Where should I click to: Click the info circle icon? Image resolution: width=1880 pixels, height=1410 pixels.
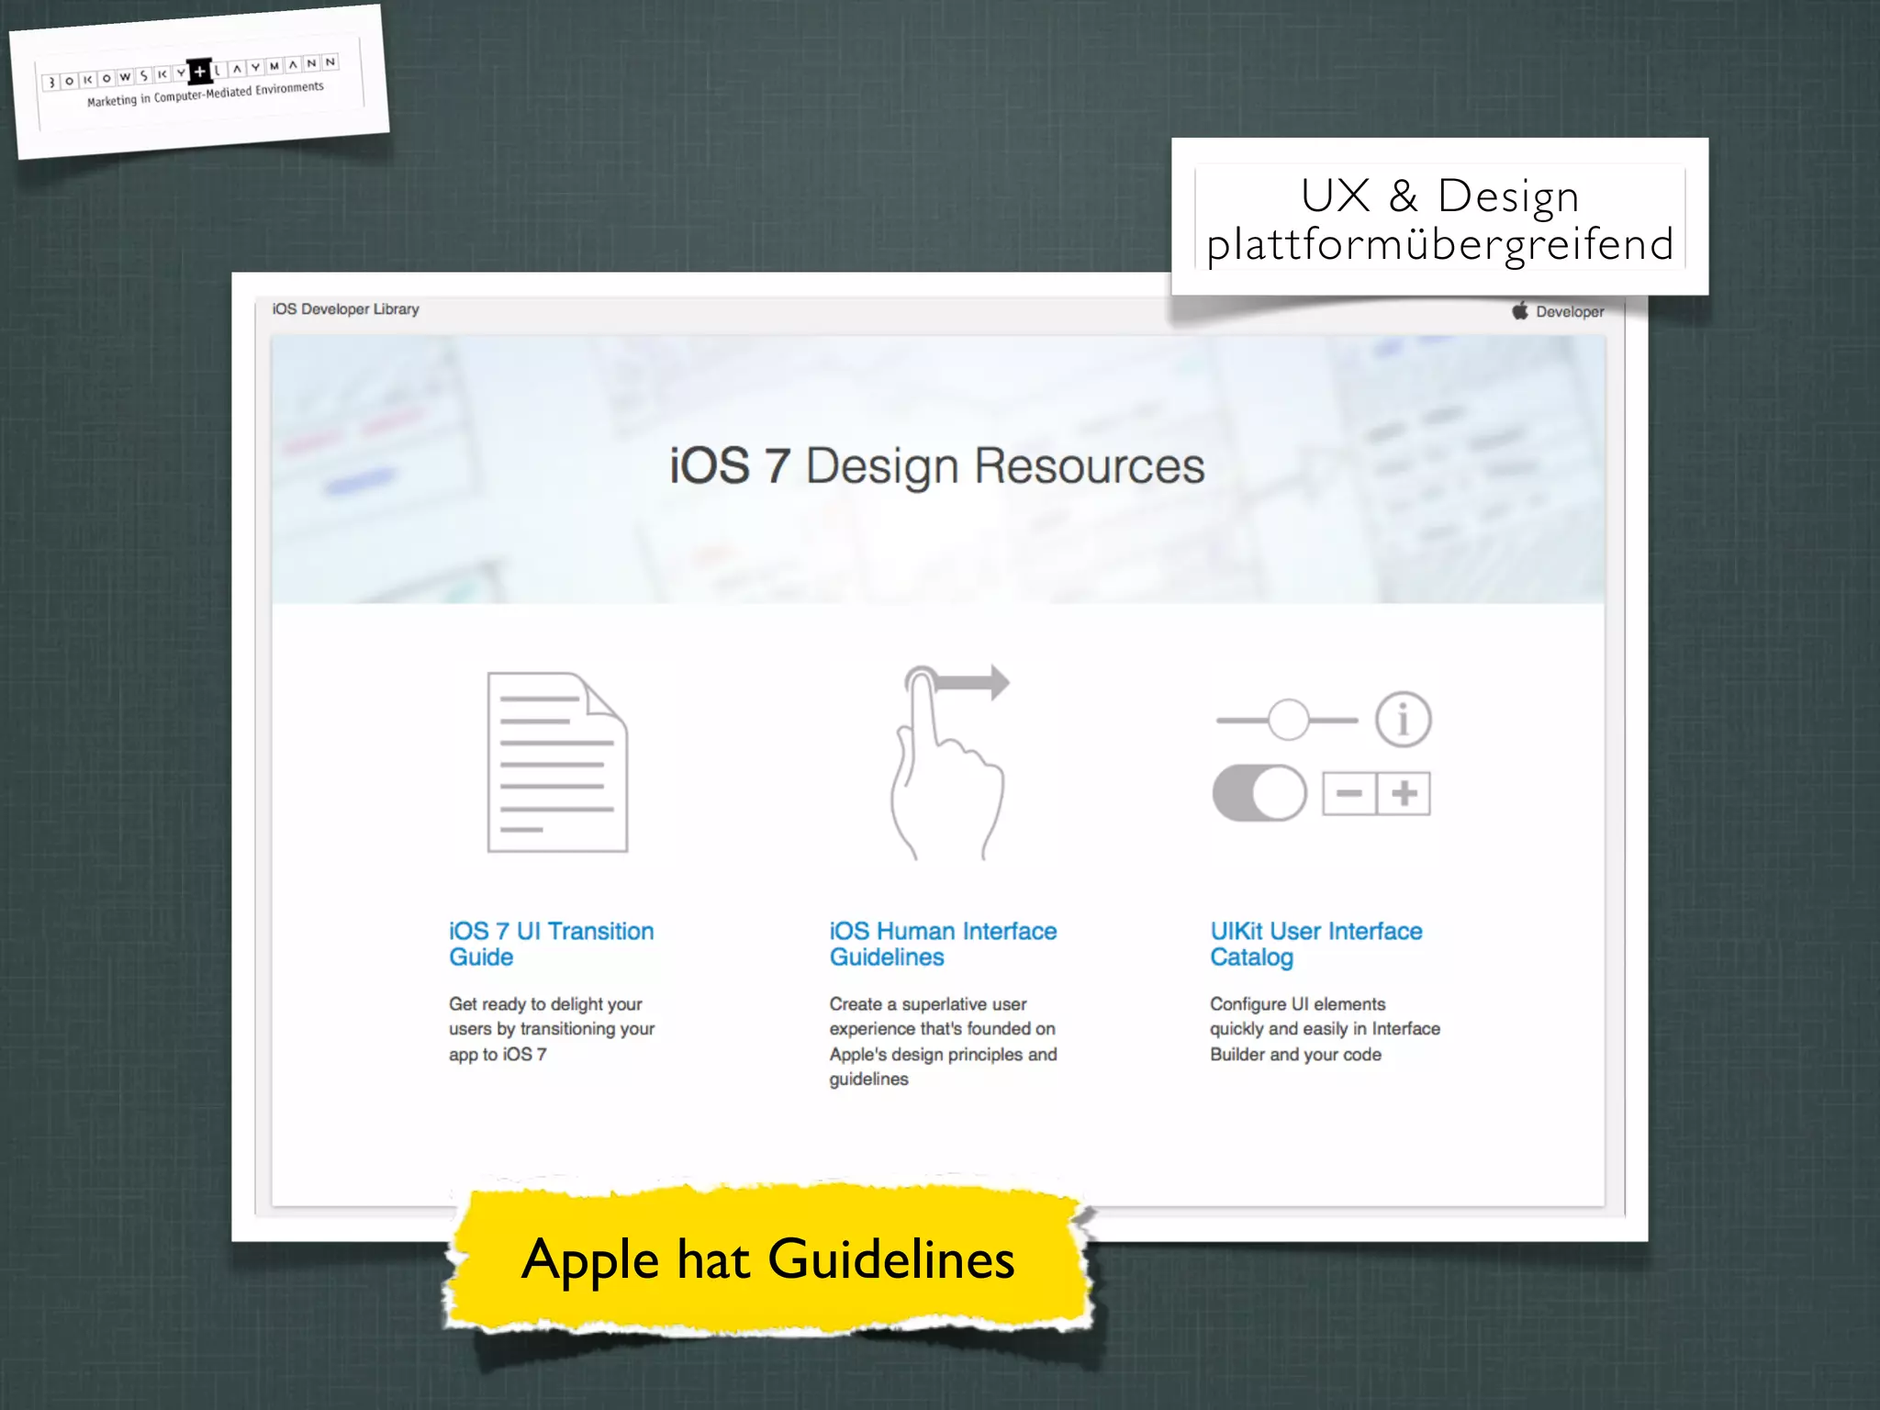[1403, 719]
